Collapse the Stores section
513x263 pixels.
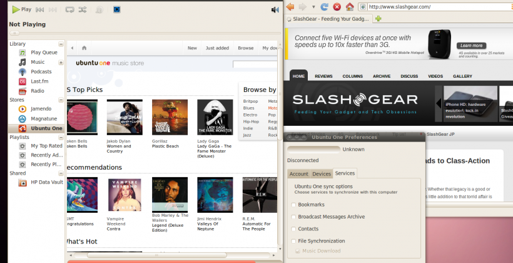click(61, 100)
